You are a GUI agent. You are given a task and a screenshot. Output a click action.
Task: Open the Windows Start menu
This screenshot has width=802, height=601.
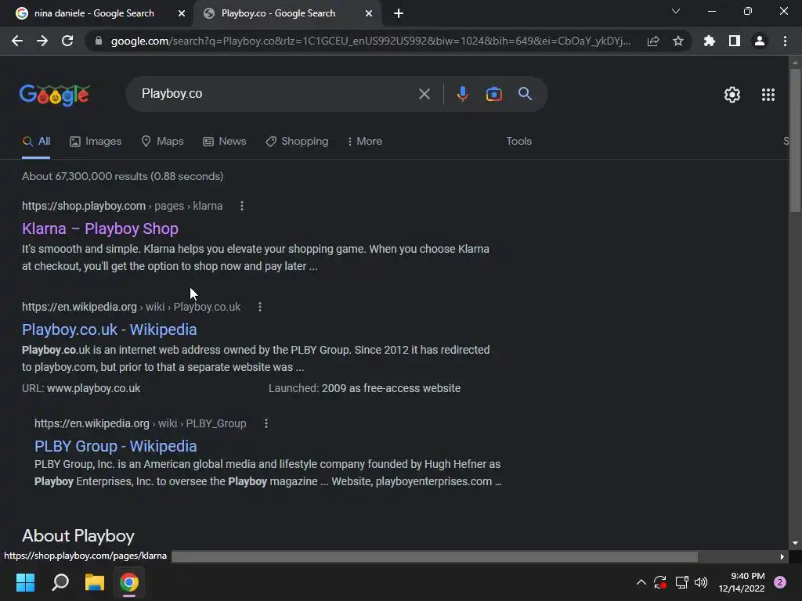(25, 582)
